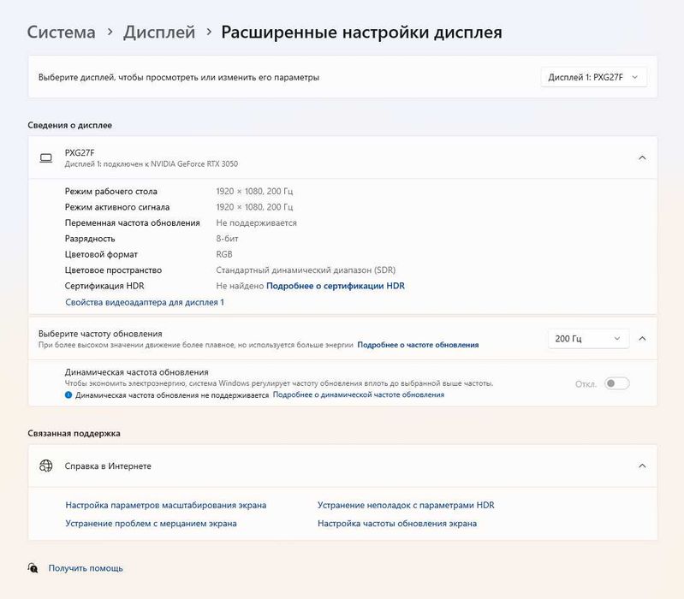Open Устранение проблем с мерцанием экрана link
684x599 pixels.
[x=151, y=524]
